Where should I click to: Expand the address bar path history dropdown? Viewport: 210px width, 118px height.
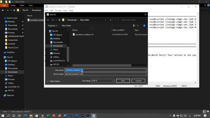click(x=106, y=20)
